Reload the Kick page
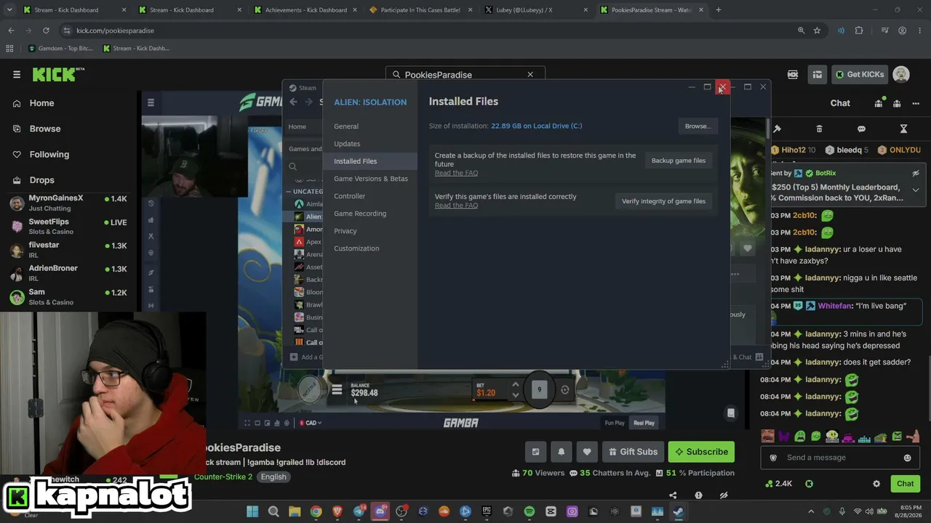The width and height of the screenshot is (931, 523). 46,31
